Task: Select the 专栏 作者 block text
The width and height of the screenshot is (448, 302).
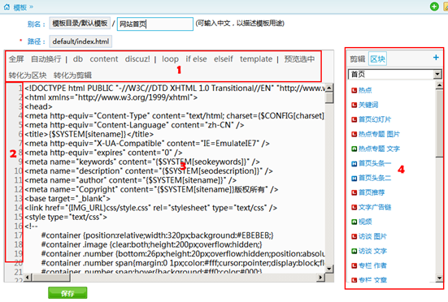Action: click(x=372, y=265)
